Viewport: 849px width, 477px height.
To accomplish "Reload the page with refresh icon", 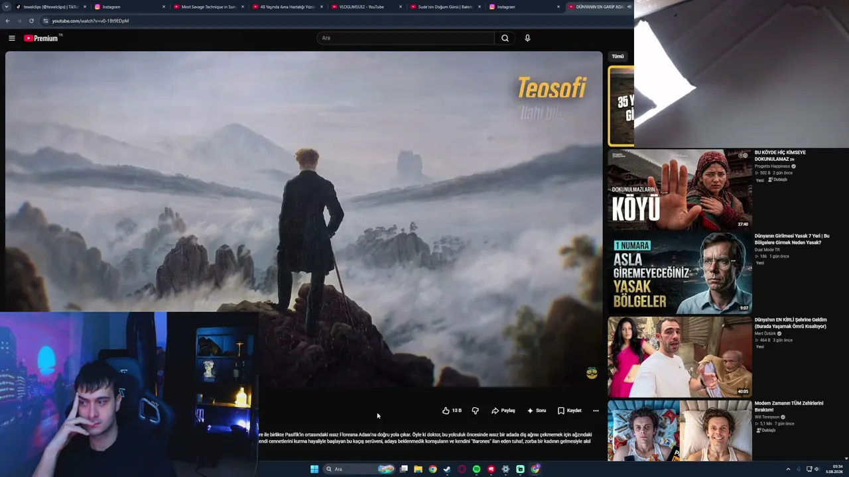I will coord(31,21).
